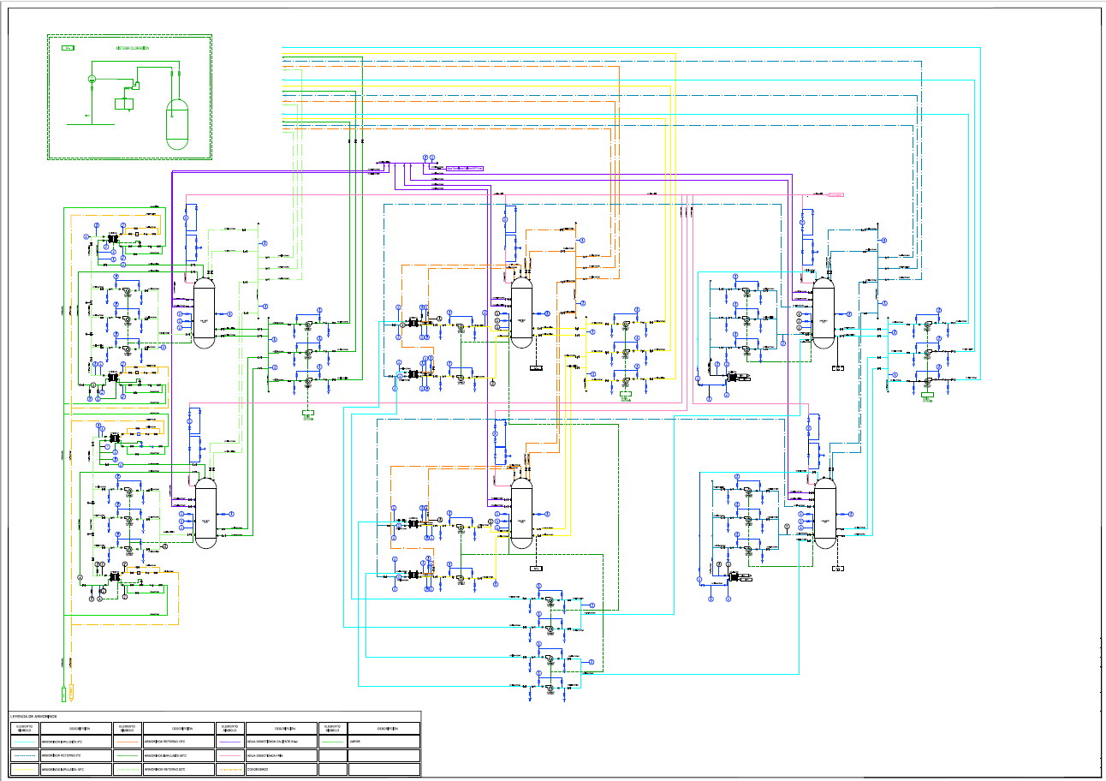Image resolution: width=1106 pixels, height=781 pixels.
Task: Click the top-center pressure vessel
Action: click(520, 314)
